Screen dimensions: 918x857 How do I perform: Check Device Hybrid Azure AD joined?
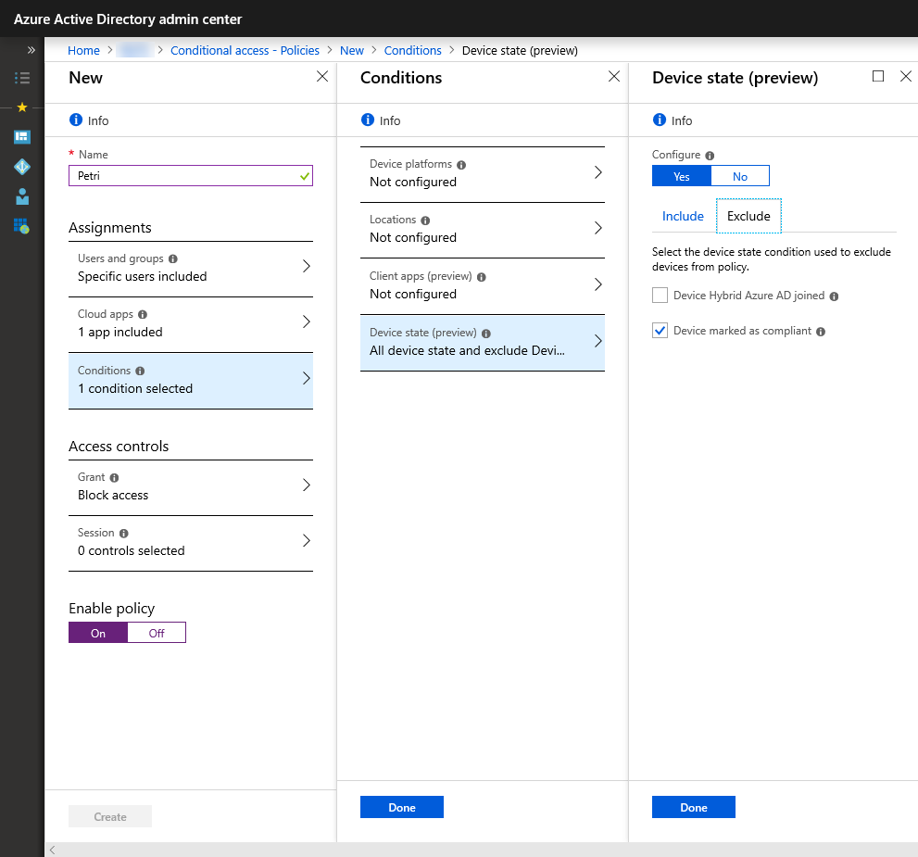(x=660, y=295)
